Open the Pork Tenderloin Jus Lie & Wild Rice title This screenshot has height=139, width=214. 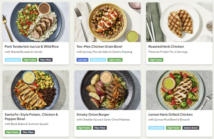32,47
